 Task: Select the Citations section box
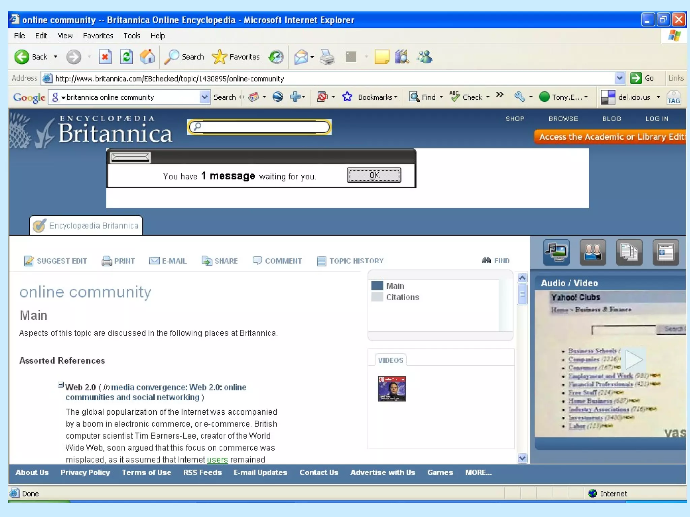coord(377,297)
